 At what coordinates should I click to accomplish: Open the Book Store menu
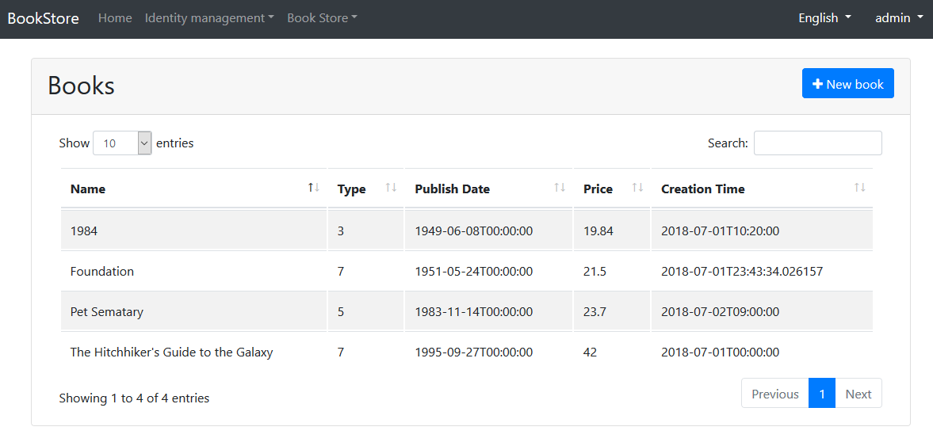coord(322,18)
